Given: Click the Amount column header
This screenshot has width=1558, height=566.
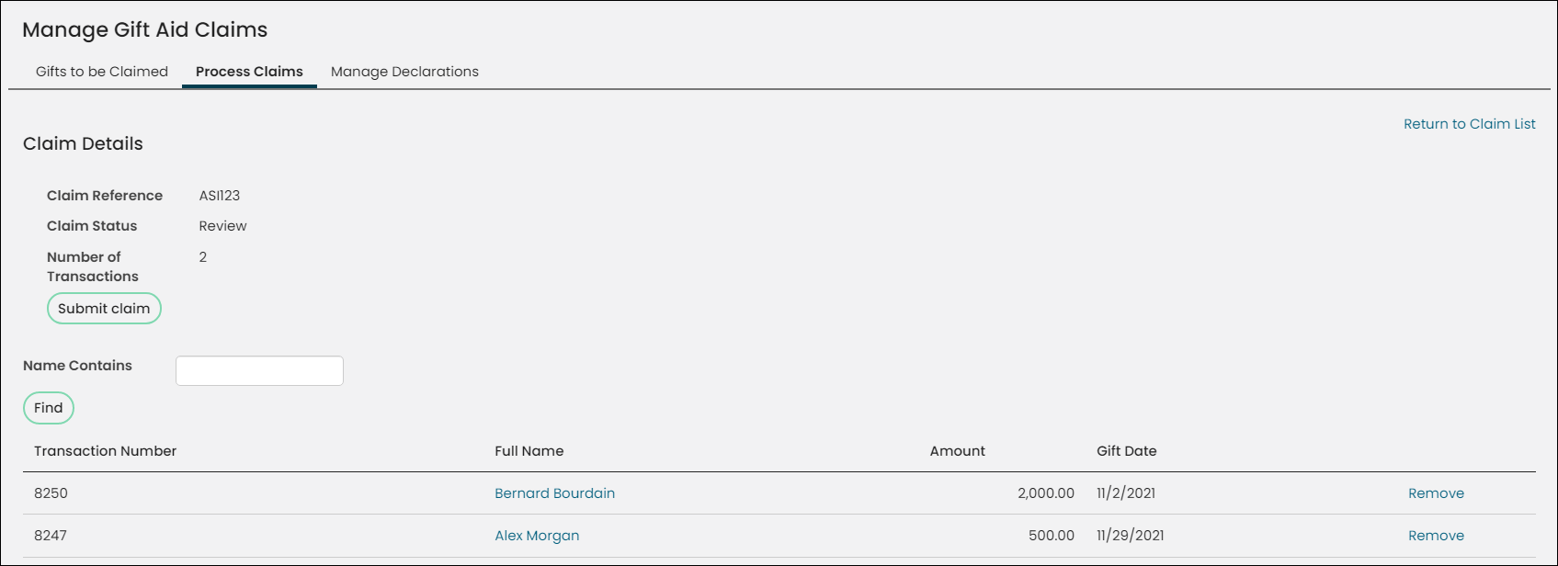Looking at the screenshot, I should (957, 451).
